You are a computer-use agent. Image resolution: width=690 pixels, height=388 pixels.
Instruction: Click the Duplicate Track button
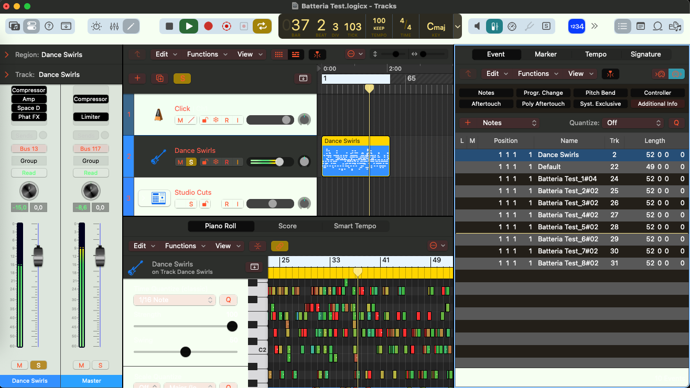click(159, 78)
